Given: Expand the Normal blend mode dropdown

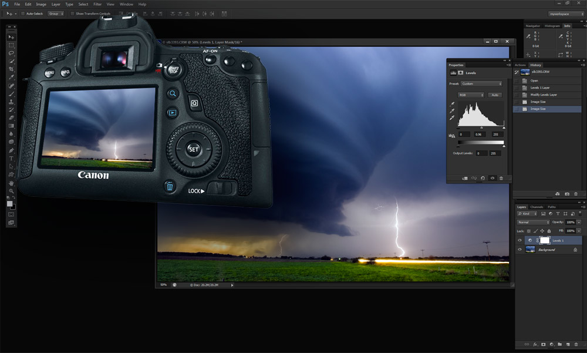Looking at the screenshot, I should click(x=533, y=222).
